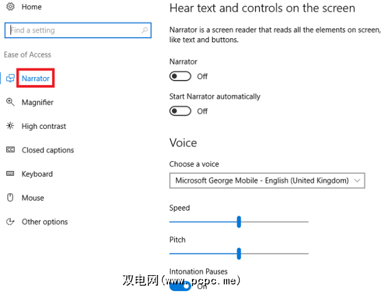Screen dimensions: 388x294
Task: Open the Magnifier settings page
Action: (38, 102)
